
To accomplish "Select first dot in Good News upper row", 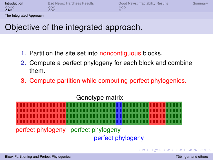I will coord(120,8).
